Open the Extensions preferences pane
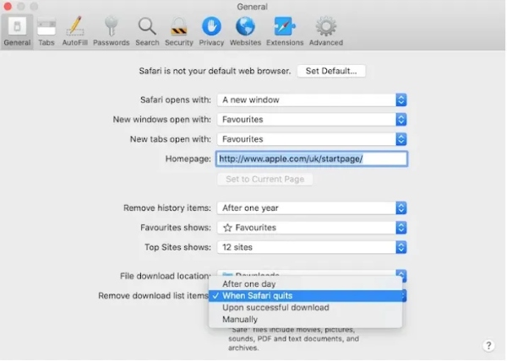507x361 pixels. (285, 31)
